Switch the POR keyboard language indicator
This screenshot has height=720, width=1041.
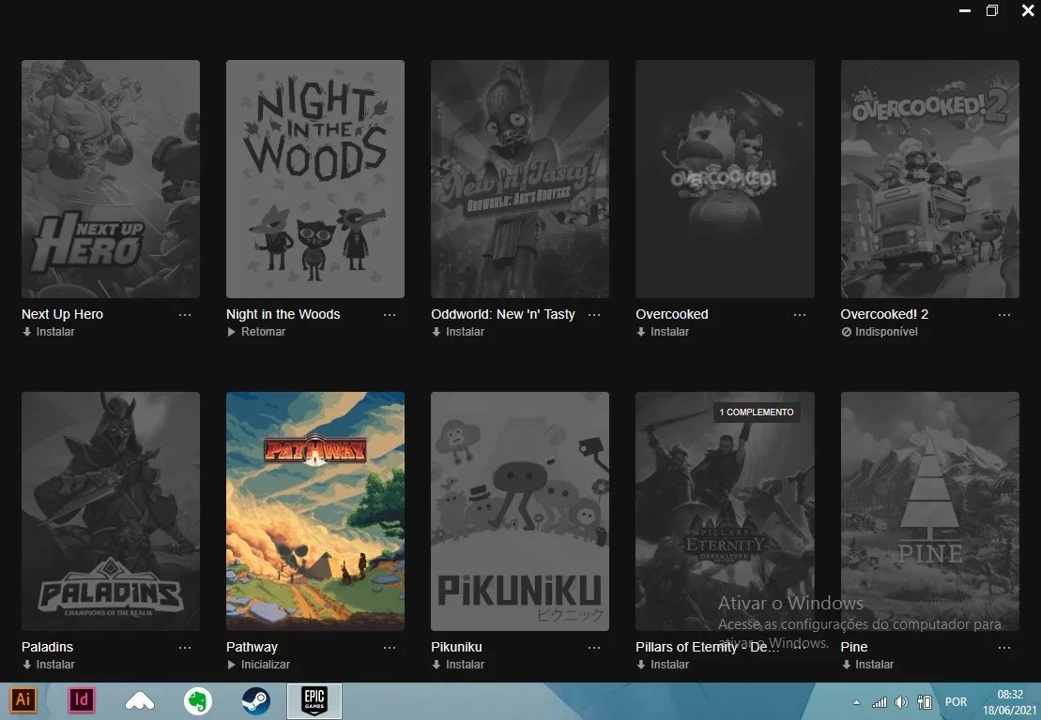956,702
